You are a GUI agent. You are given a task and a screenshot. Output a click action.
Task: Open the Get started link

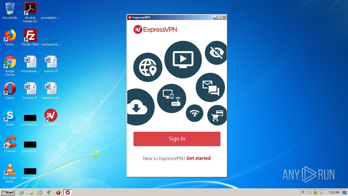(x=198, y=158)
